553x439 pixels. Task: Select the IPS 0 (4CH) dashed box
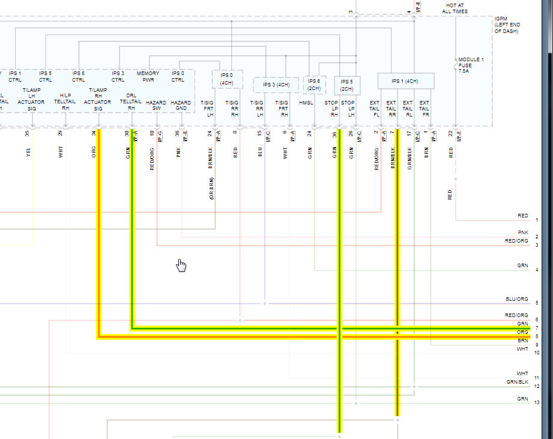(x=227, y=79)
